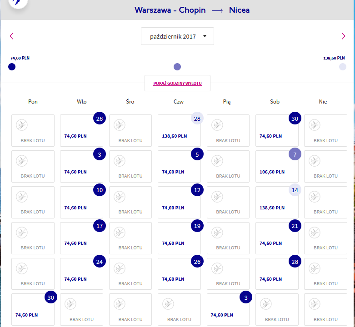The image size is (355, 327).
Task: Click the middle price slider handle
Action: click(177, 67)
